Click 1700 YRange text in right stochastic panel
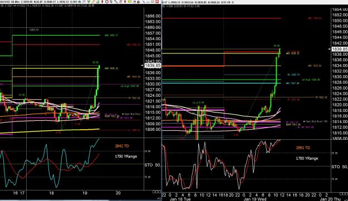The width and height of the screenshot is (348, 201). pos(307,158)
